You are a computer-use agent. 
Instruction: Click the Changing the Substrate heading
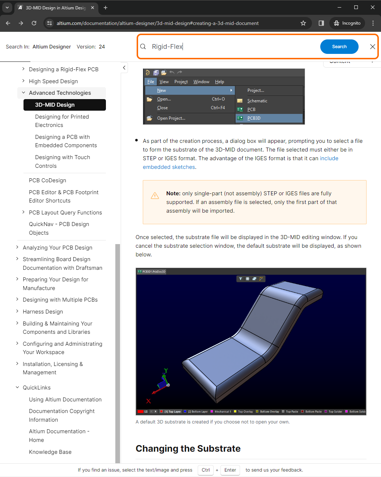tap(188, 449)
